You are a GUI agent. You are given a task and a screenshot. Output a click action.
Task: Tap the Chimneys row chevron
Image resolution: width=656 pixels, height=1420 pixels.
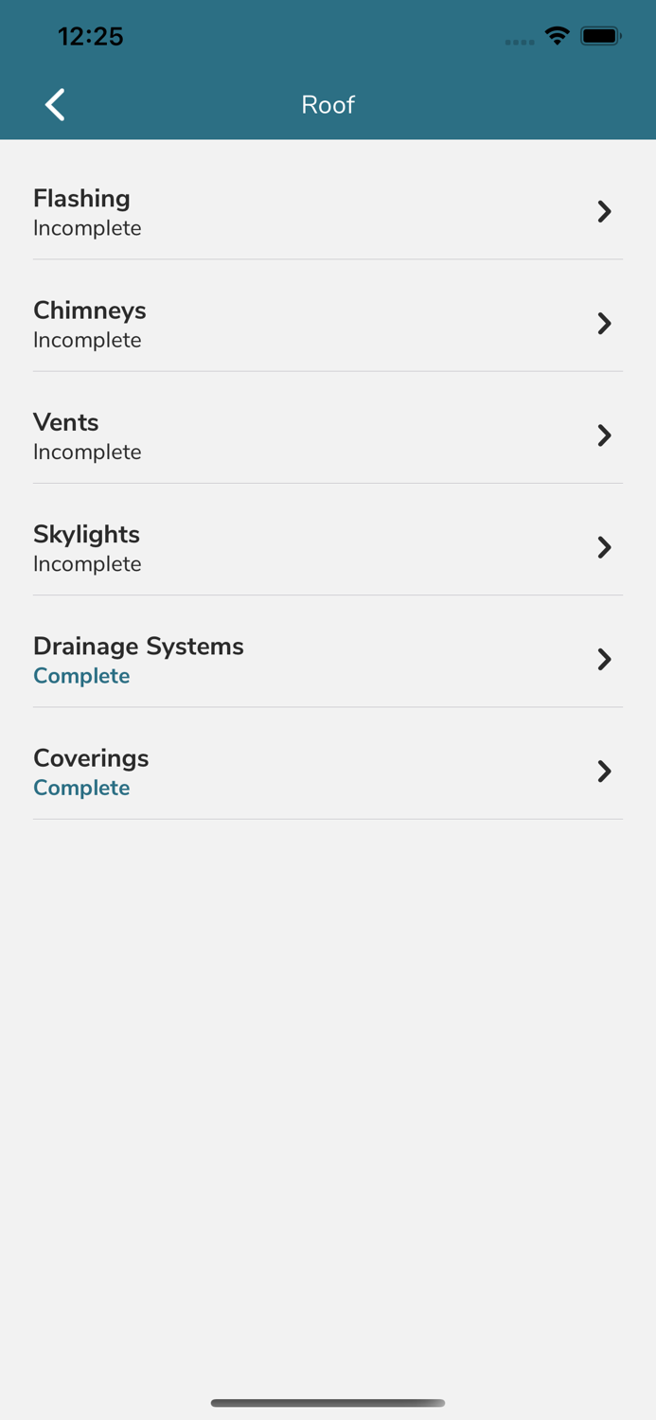[604, 323]
